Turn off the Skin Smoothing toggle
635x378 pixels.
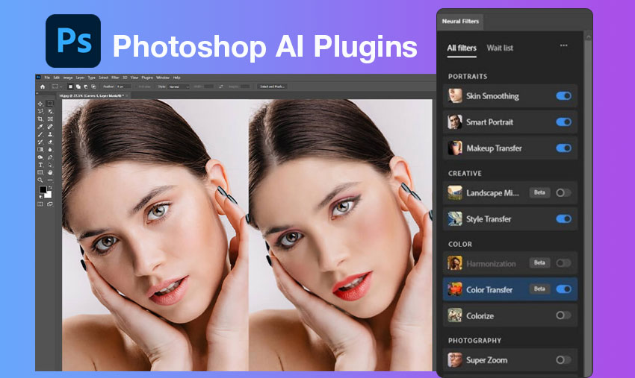563,96
